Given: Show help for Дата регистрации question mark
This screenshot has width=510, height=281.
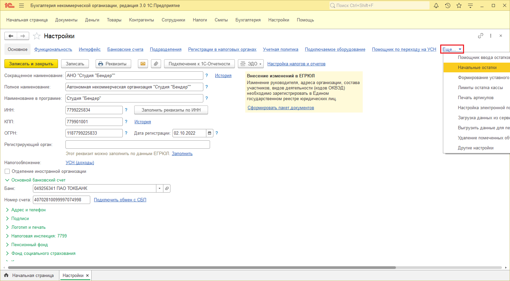Looking at the screenshot, I should tap(217, 133).
